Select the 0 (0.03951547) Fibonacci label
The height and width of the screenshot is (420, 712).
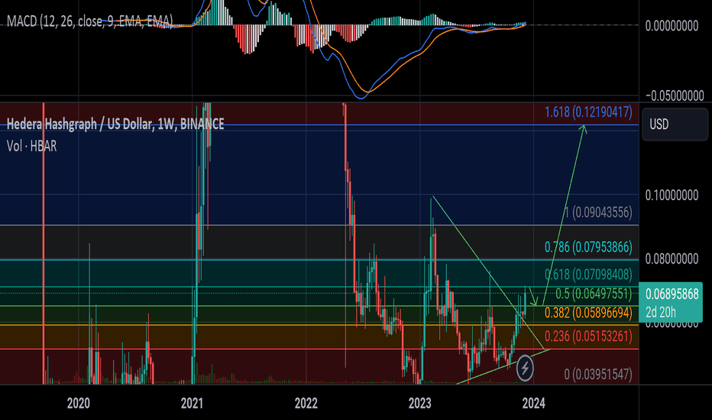click(x=598, y=374)
